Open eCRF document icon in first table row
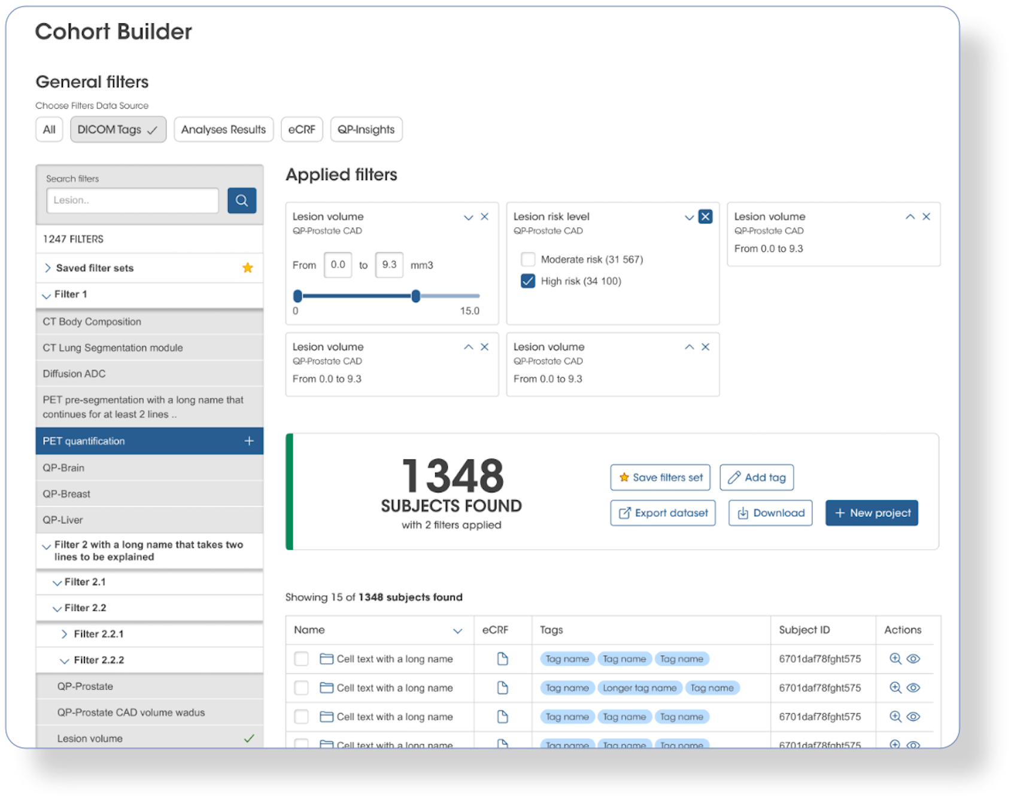 [503, 659]
